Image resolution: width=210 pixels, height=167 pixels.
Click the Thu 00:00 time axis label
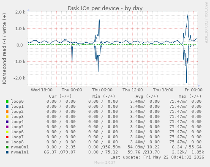72,90
